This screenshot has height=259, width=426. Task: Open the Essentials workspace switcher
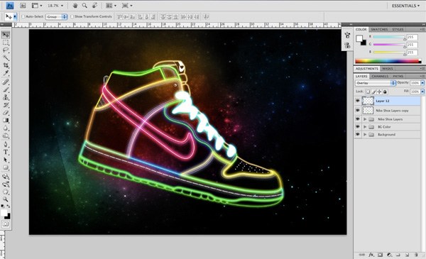[405, 6]
